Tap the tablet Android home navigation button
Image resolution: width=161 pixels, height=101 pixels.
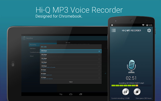point(71,94)
